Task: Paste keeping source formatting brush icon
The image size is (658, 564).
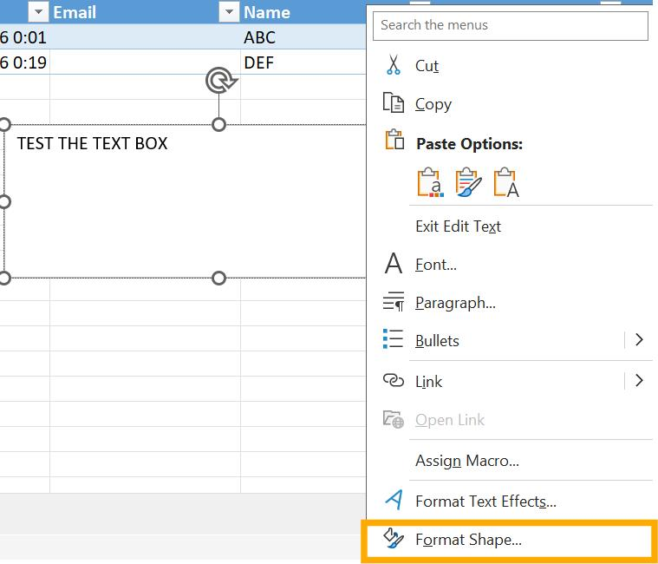Action: pos(468,182)
